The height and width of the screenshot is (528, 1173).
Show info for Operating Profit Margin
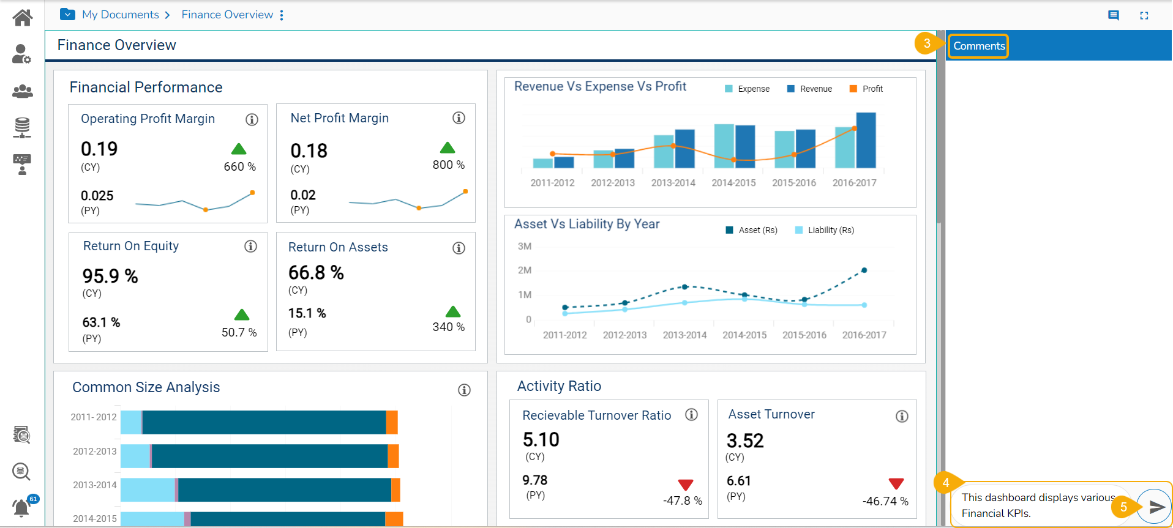point(252,119)
